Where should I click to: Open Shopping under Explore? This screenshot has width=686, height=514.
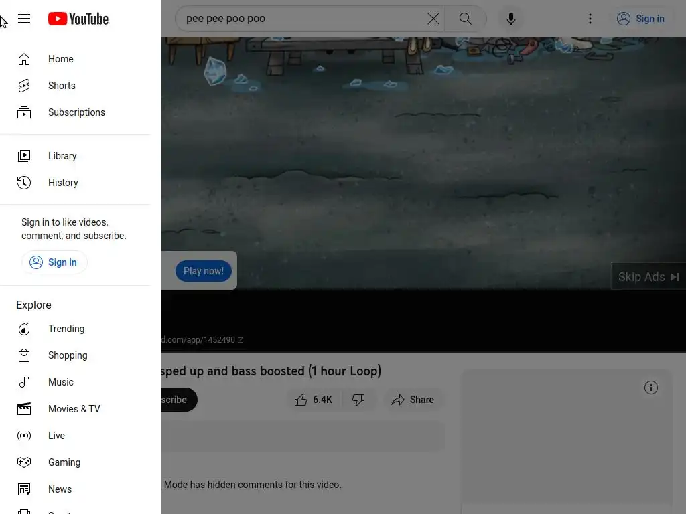pyautogui.click(x=75, y=355)
